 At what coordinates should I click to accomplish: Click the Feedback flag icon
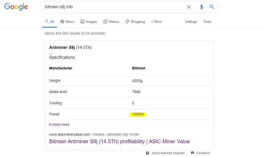(x=193, y=153)
